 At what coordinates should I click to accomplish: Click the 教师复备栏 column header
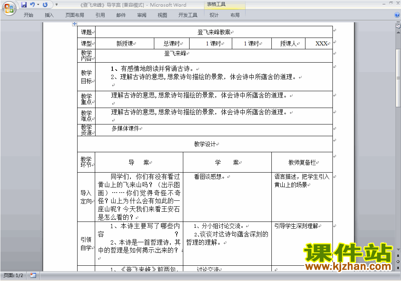tap(302, 162)
